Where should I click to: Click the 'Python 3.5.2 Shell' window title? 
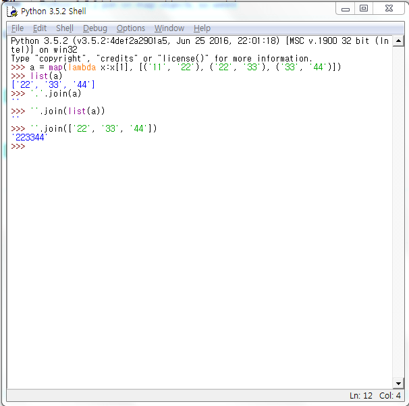(x=53, y=11)
